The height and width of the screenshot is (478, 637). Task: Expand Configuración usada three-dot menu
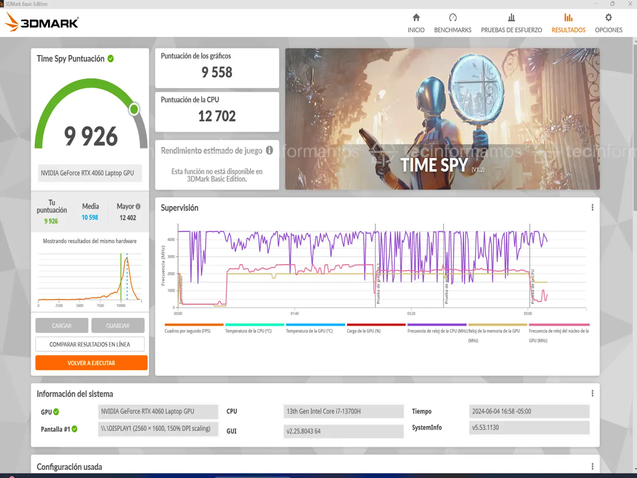(x=592, y=466)
